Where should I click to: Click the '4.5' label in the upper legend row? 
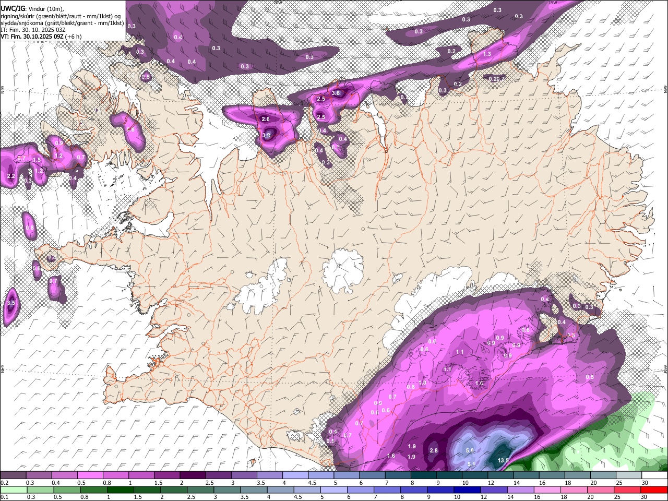click(312, 483)
